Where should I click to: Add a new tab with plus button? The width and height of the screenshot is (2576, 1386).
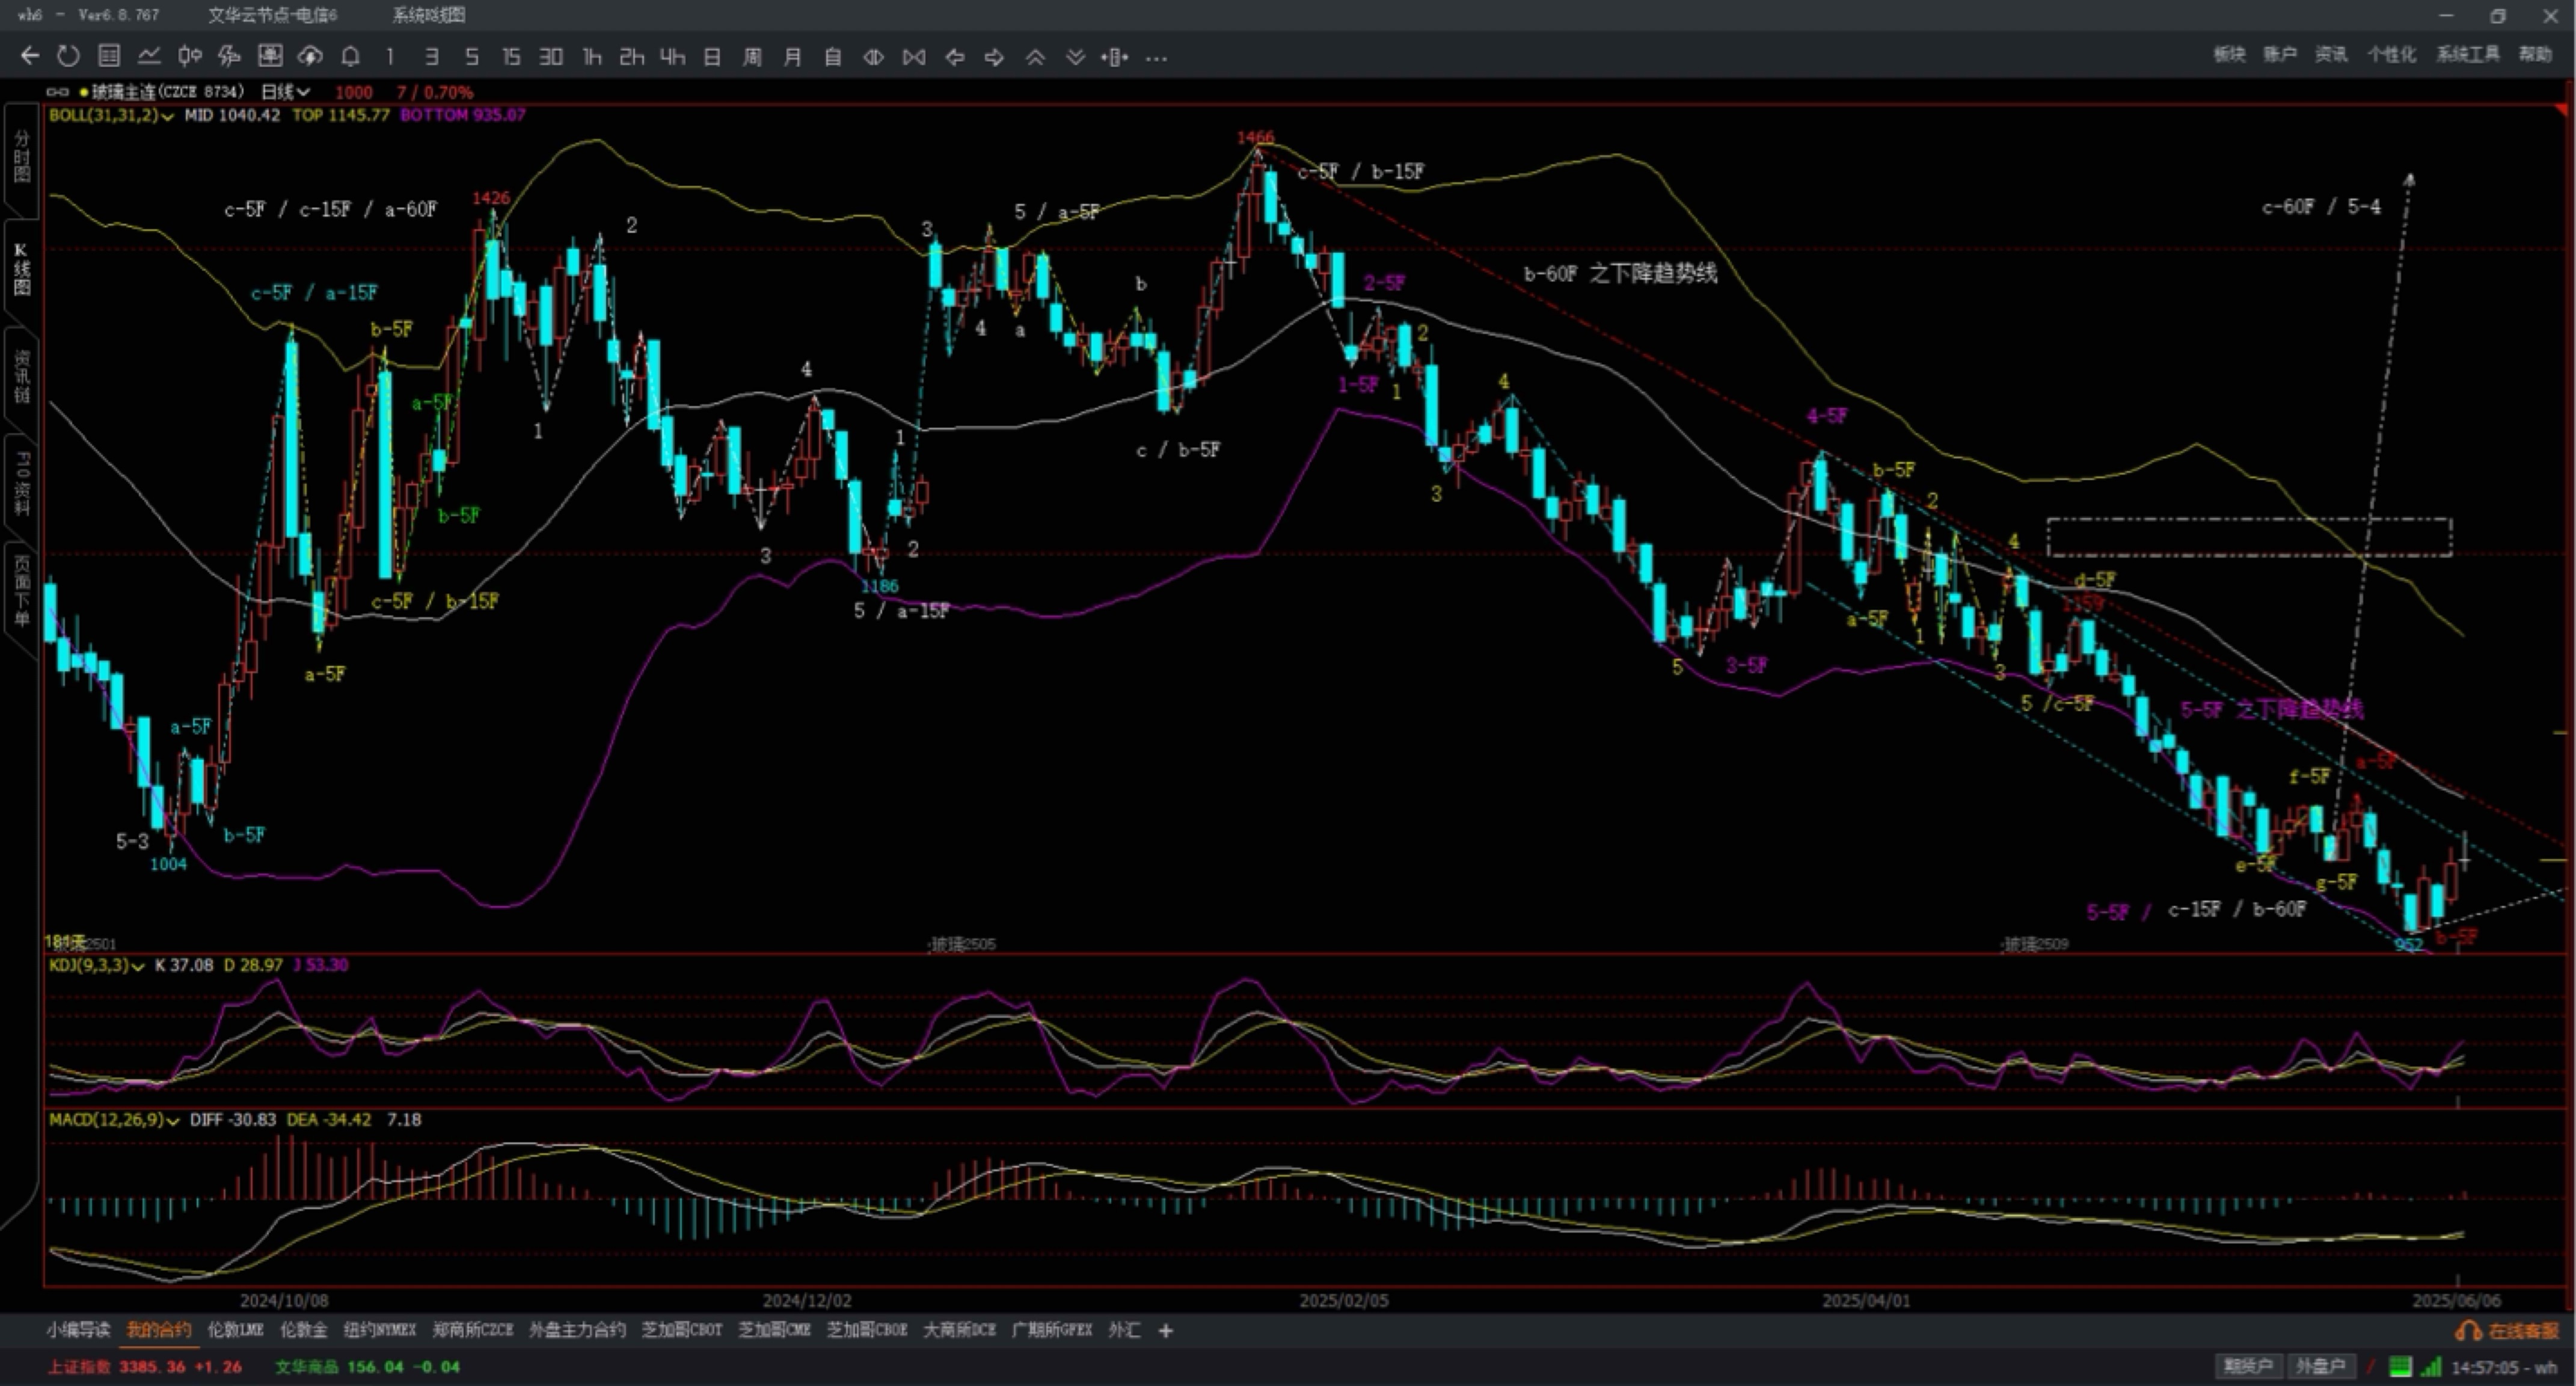(1165, 1330)
